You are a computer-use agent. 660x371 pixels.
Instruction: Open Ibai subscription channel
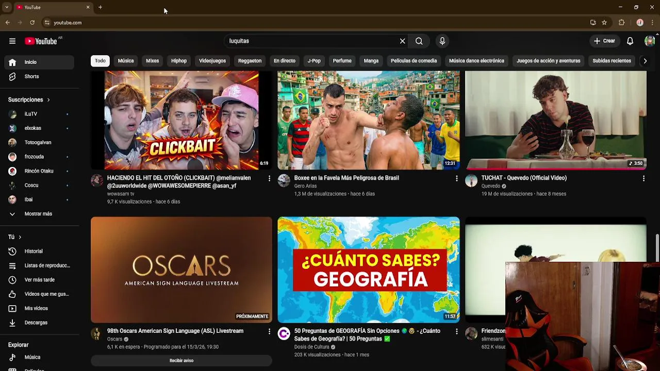coord(39,199)
